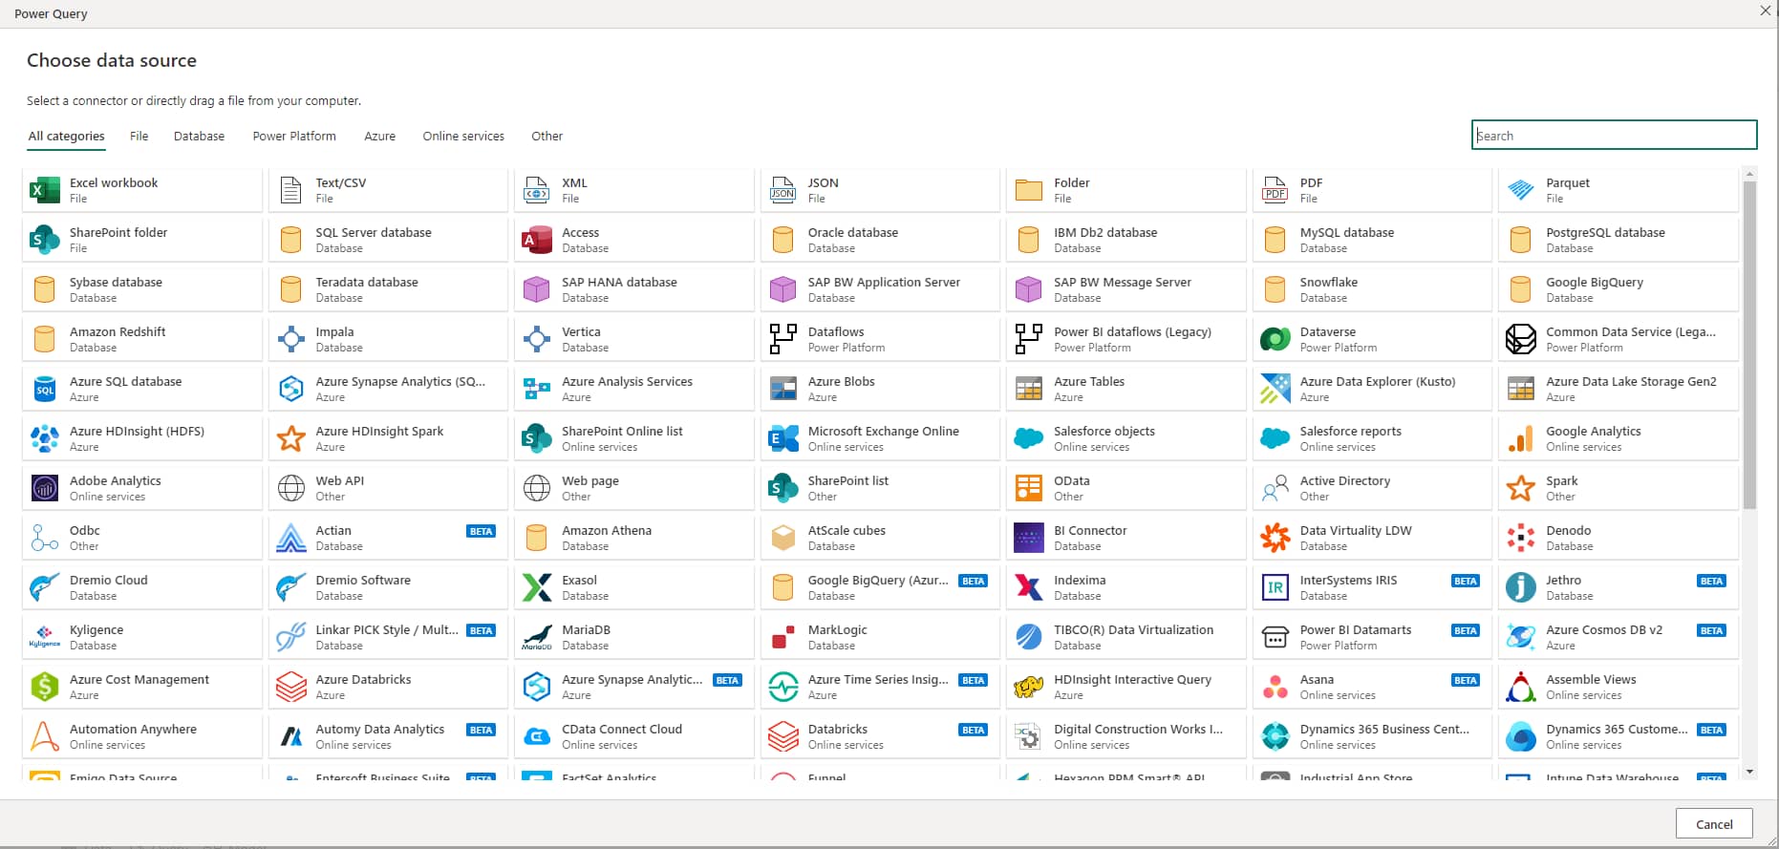Pick the Azure SQL database icon
Screen dimensions: 1779x849
pos(45,389)
